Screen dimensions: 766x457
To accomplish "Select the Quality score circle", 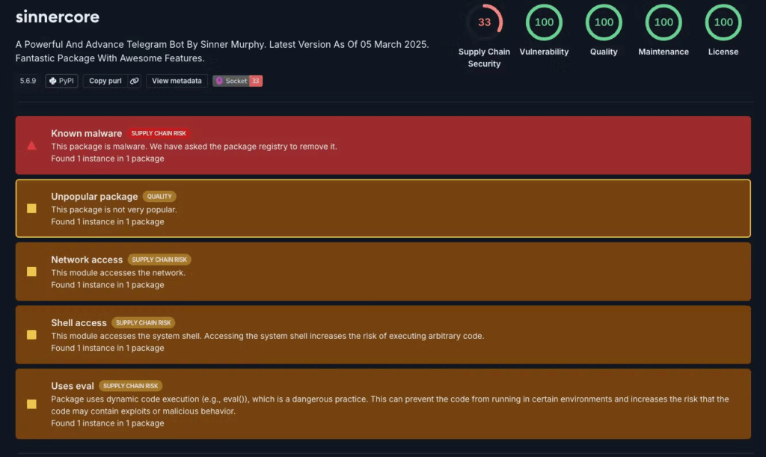I will click(x=604, y=22).
